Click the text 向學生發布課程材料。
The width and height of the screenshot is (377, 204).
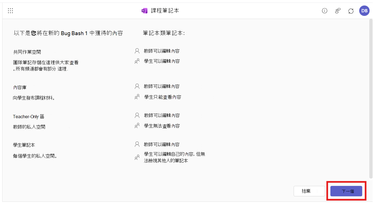click(x=34, y=98)
